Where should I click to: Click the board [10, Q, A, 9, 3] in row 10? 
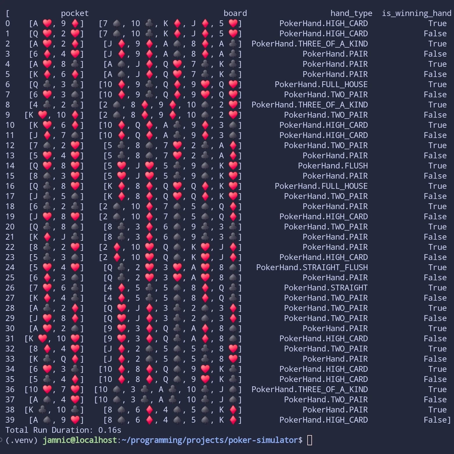pyautogui.click(x=170, y=125)
